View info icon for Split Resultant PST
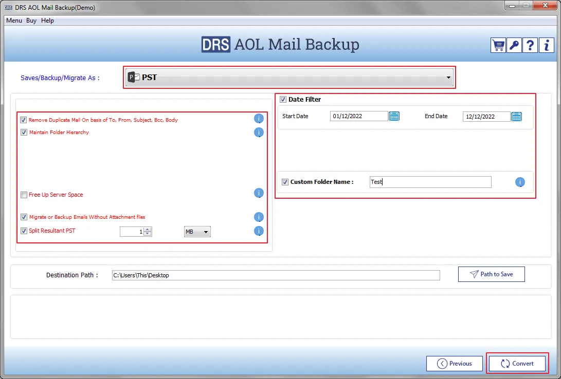The image size is (561, 379). pyautogui.click(x=259, y=231)
